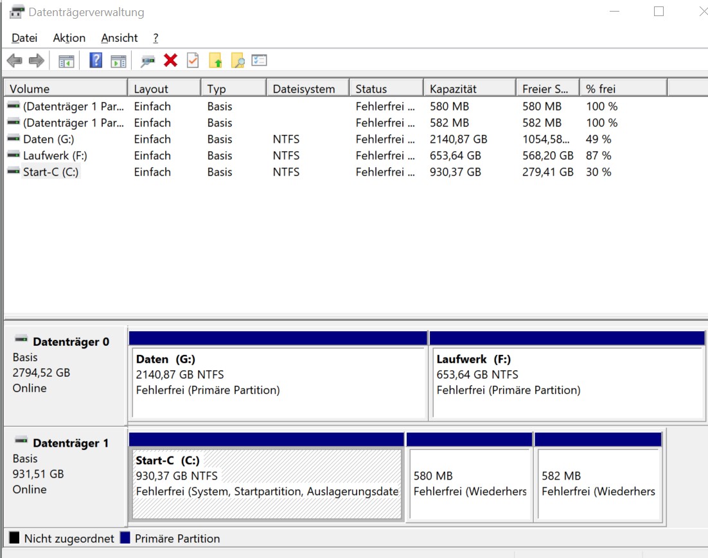Click the Datenträgerverwaltung title bar app icon
The height and width of the screenshot is (558, 708).
[x=17, y=12]
